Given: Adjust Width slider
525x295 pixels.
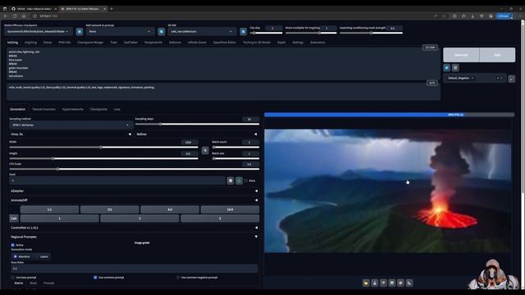Looking at the screenshot, I should pyautogui.click(x=104, y=147).
